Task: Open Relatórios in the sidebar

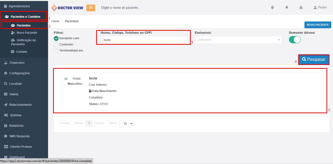Action: (16, 126)
